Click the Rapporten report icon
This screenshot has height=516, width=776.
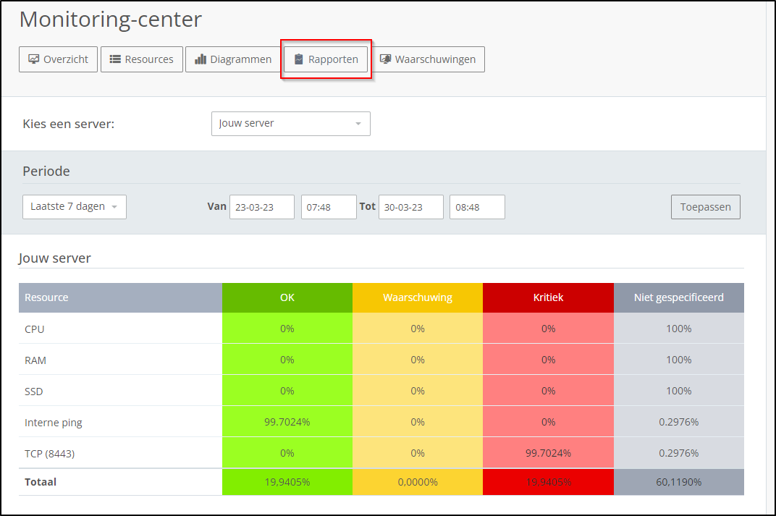300,59
